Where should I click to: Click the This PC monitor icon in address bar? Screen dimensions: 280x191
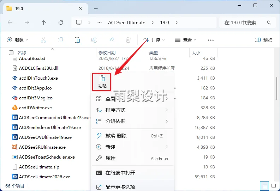point(79,23)
